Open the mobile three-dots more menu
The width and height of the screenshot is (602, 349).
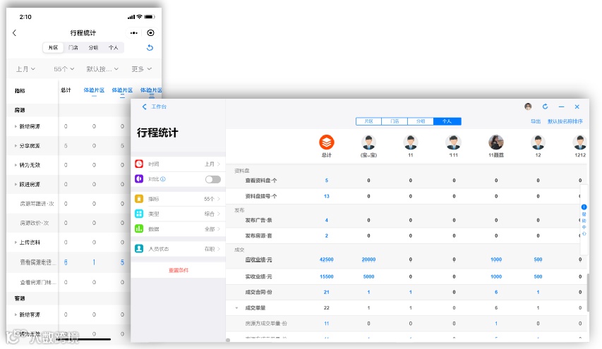133,33
